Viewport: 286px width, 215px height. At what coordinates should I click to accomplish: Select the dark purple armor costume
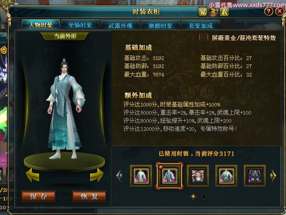point(255,176)
